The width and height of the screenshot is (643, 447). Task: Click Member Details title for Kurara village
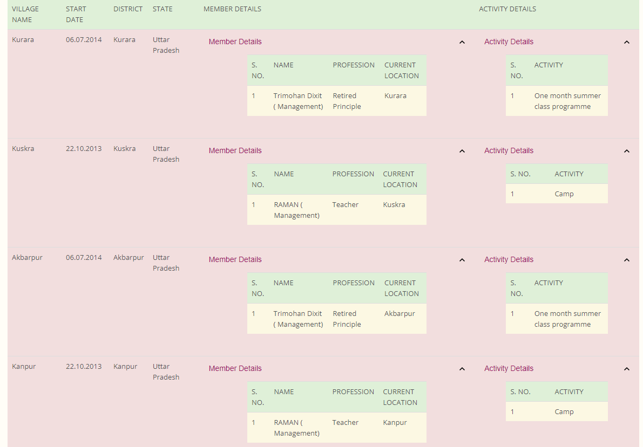[235, 42]
